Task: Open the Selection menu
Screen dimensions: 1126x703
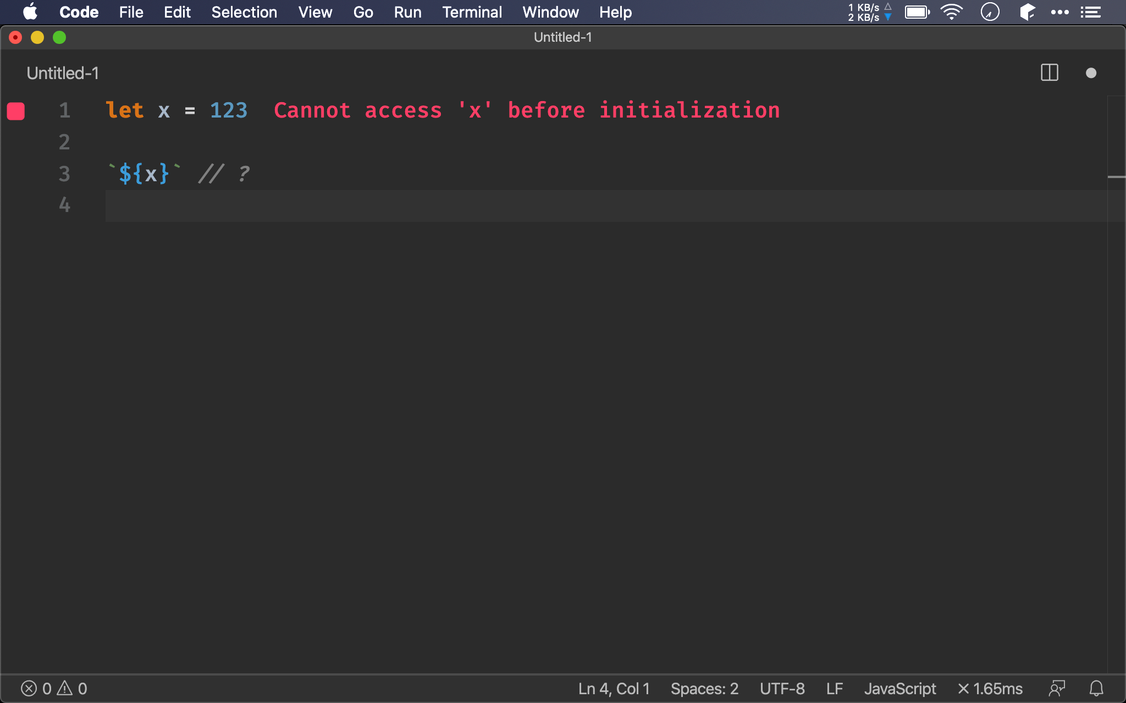Action: point(244,12)
